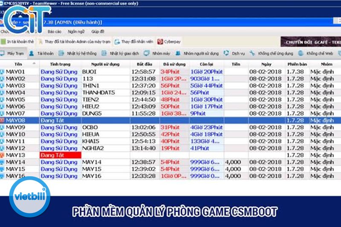This screenshot has width=341, height=227.
Task: Click the Nhóm người sử dụng people icon
Action: [178, 53]
